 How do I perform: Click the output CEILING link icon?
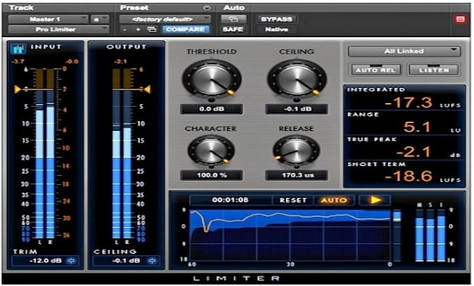(153, 261)
